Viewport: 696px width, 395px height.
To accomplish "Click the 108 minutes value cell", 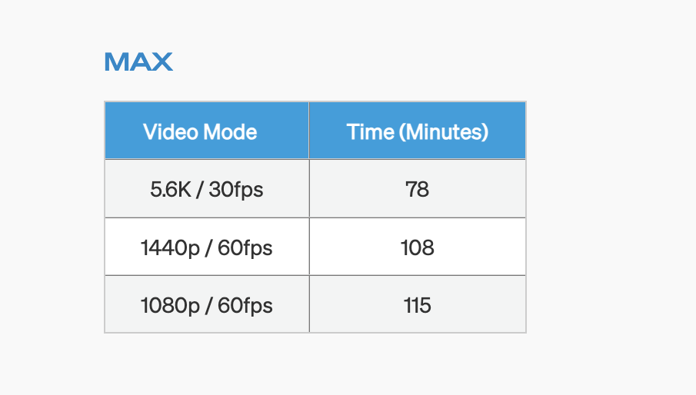I will click(x=418, y=247).
